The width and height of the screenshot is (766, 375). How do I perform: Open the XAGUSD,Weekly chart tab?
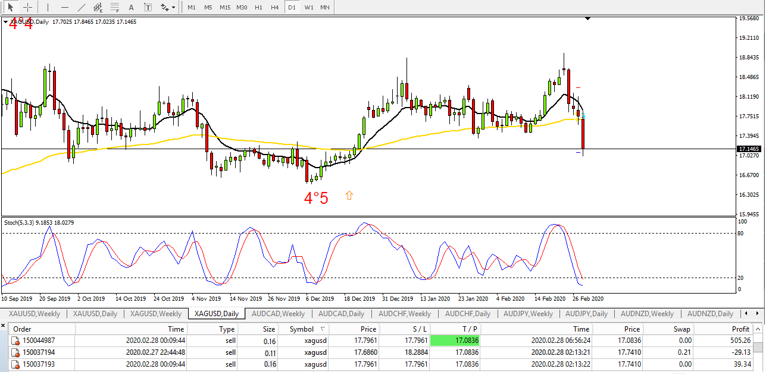pyautogui.click(x=156, y=313)
